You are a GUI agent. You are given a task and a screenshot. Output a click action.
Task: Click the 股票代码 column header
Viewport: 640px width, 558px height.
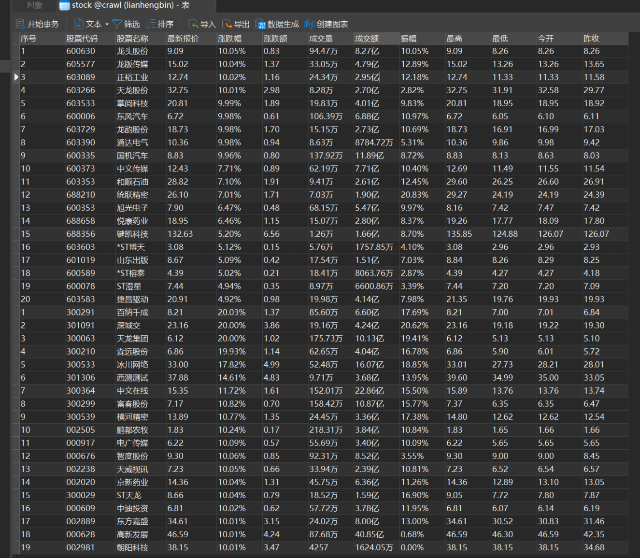tap(90, 38)
